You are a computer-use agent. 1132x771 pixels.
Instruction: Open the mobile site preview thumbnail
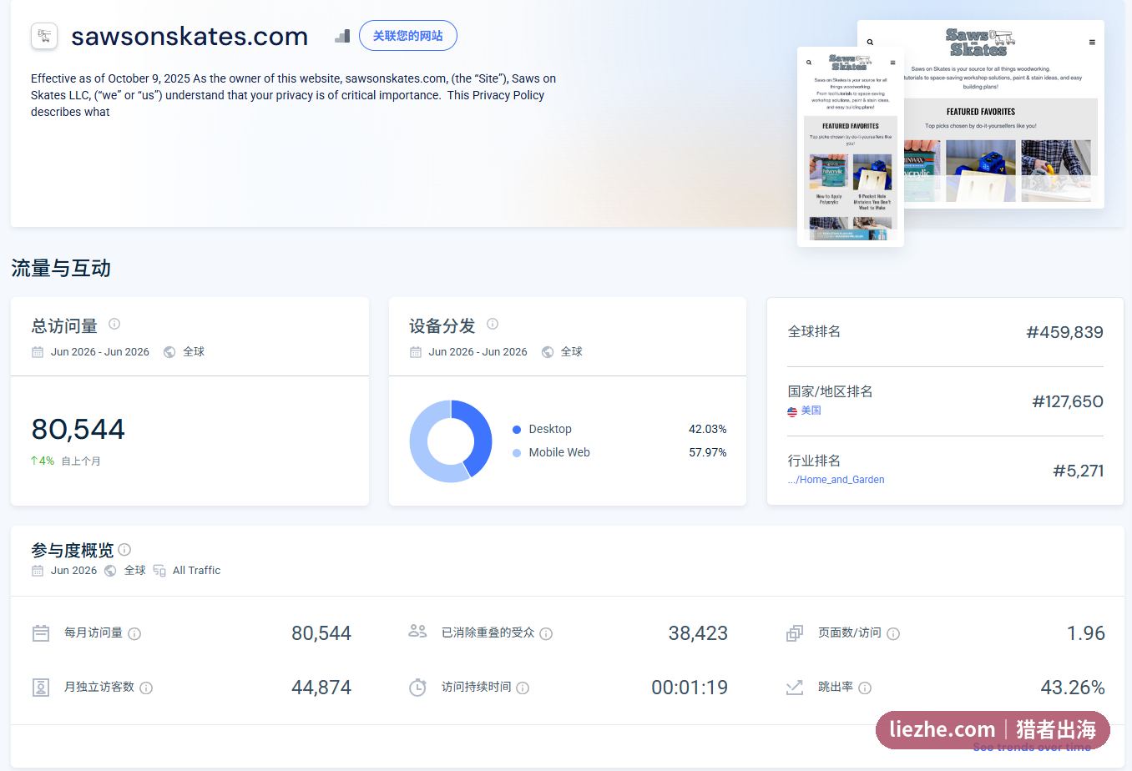[x=850, y=147]
